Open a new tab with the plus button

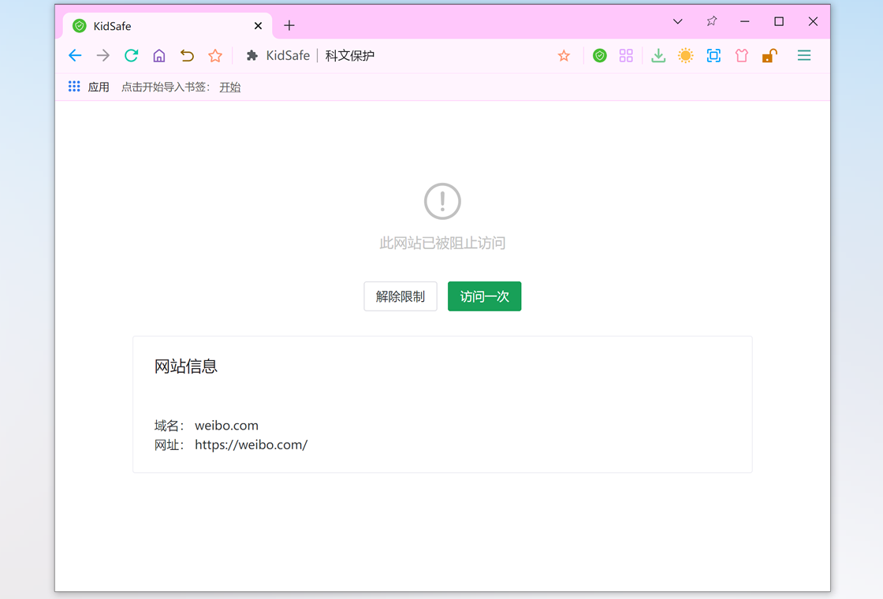click(289, 25)
